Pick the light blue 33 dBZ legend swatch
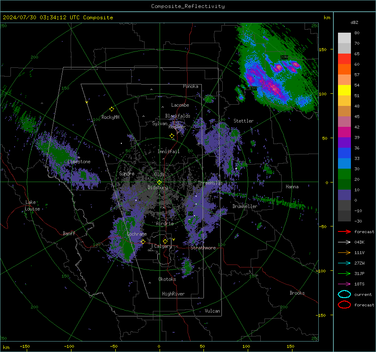This screenshot has width=376, height=352. [344, 163]
